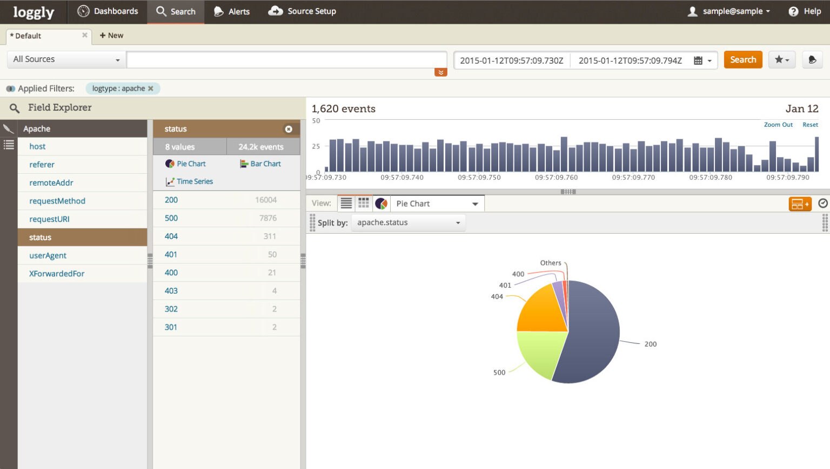
Task: Click the Zoom Out link
Action: pyautogui.click(x=778, y=125)
